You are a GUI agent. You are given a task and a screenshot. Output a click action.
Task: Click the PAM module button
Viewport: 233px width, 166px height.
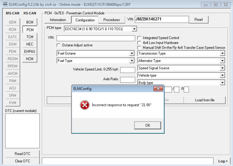pyautogui.click(x=13, y=81)
